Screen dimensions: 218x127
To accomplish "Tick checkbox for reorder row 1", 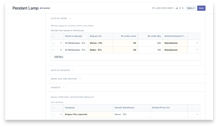I will 53,43.
